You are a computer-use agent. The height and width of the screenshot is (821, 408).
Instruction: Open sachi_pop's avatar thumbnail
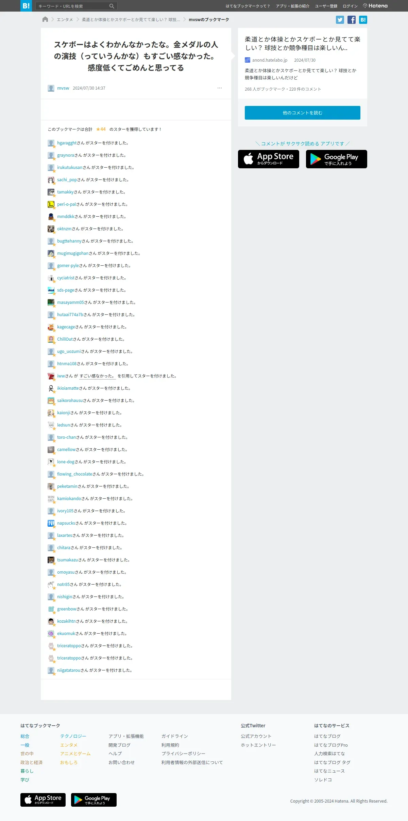51,180
